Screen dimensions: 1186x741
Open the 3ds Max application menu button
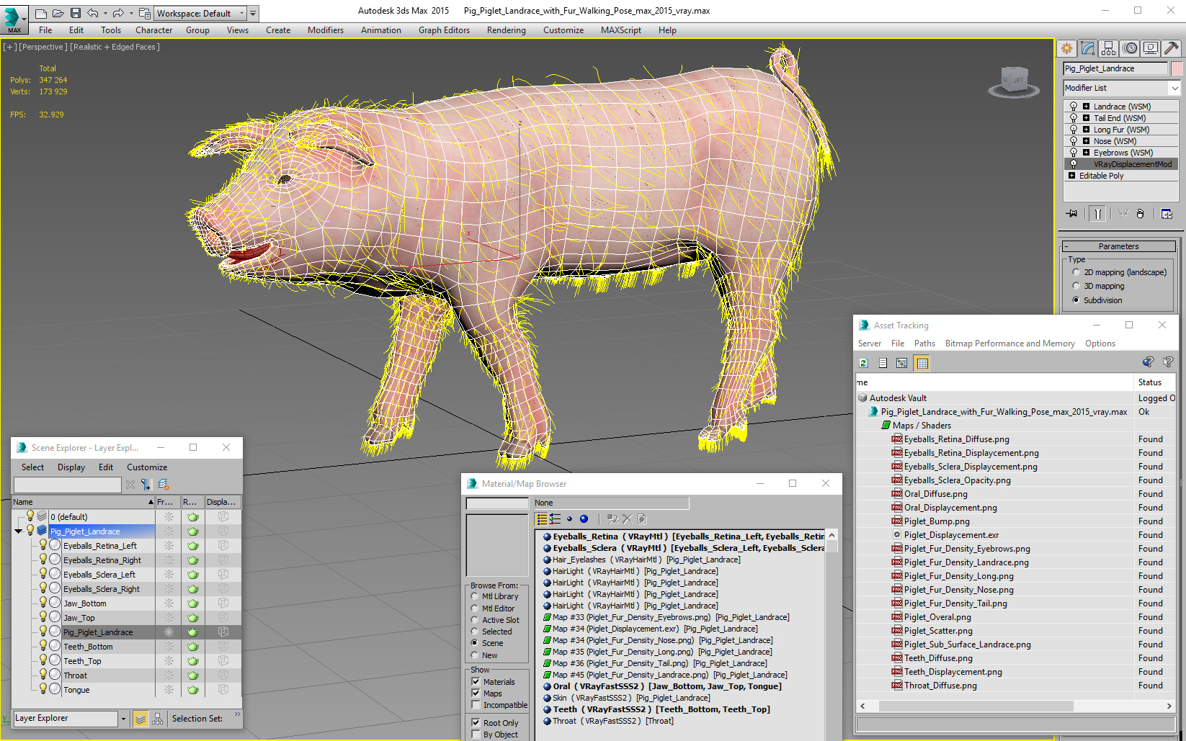tap(14, 19)
